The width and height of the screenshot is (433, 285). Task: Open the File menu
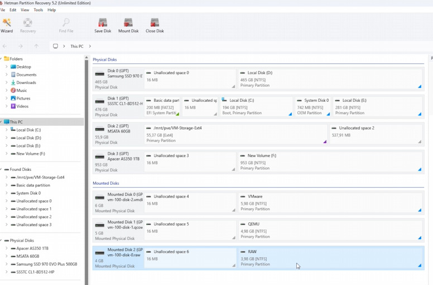tap(2, 10)
